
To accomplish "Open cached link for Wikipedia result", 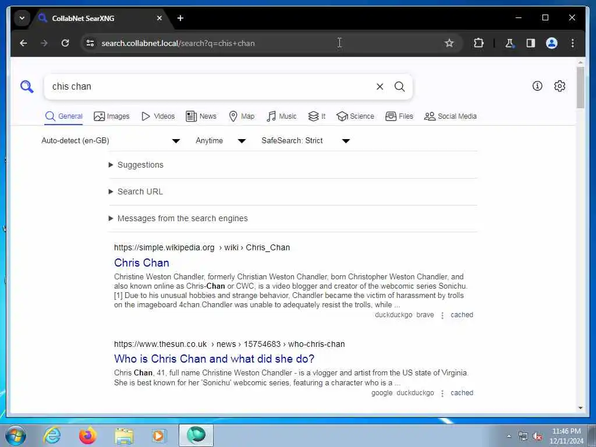I will pyautogui.click(x=462, y=315).
